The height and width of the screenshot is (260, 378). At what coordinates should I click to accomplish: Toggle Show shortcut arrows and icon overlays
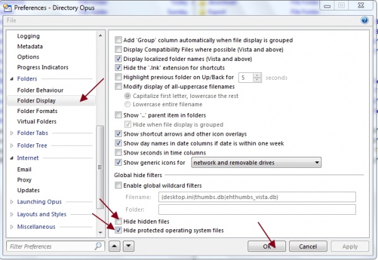tap(118, 134)
